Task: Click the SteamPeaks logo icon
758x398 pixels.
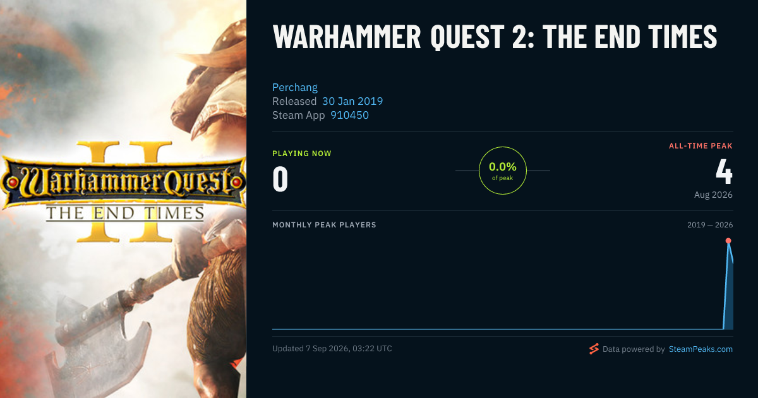Action: coord(594,349)
